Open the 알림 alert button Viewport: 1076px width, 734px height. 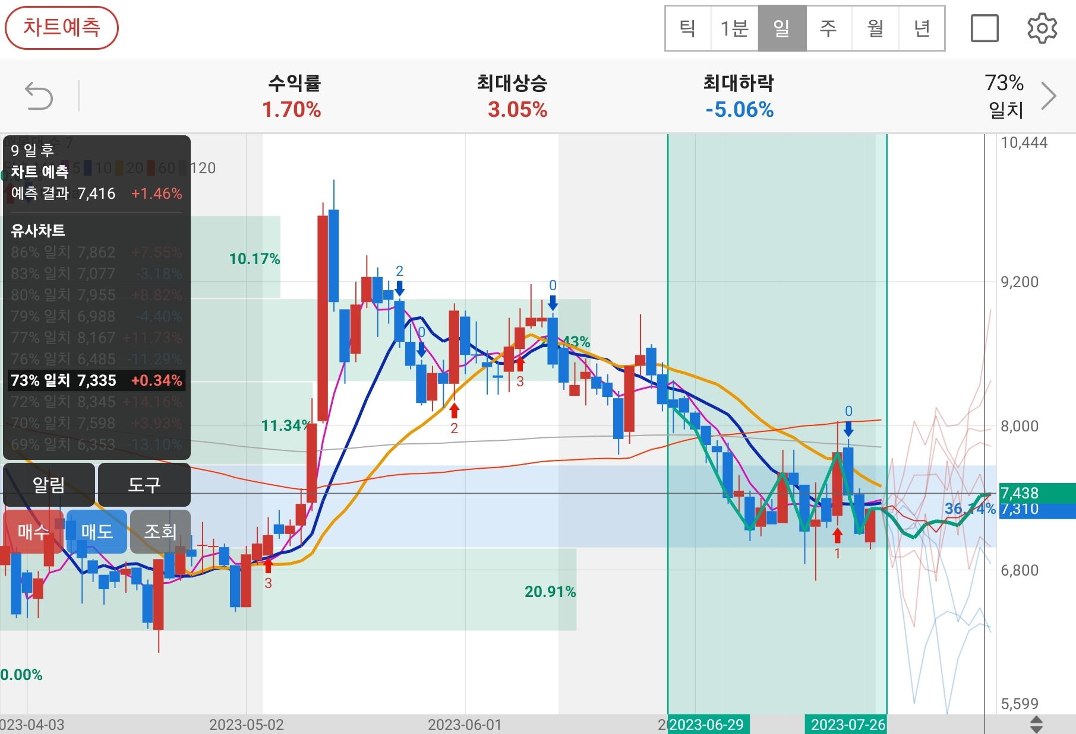(x=49, y=485)
